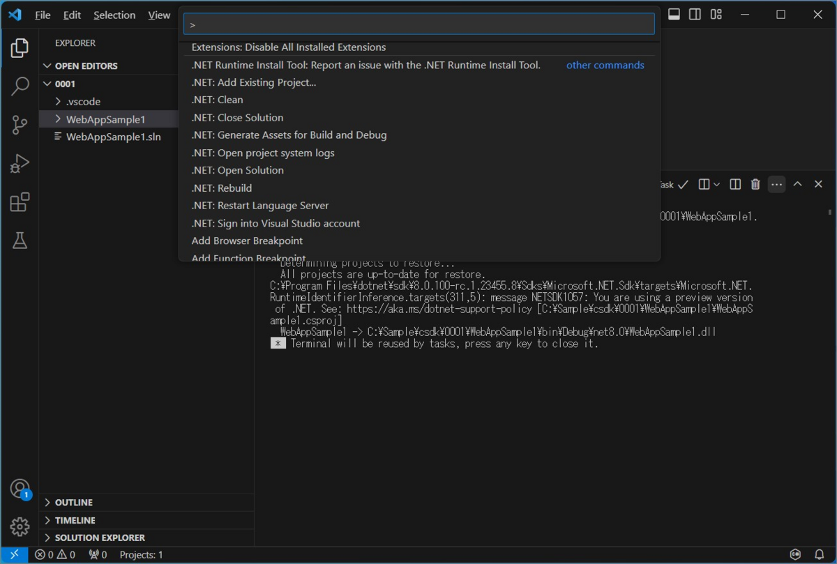Run .NET: Open project system logs
The height and width of the screenshot is (564, 837).
pyautogui.click(x=419, y=153)
